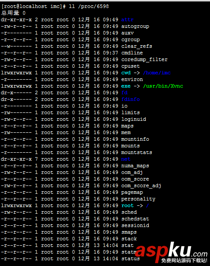Image resolution: width=210 pixels, height=266 pixels.
Task: Select the 'mountinfo' file name
Action: pyautogui.click(x=135, y=139)
